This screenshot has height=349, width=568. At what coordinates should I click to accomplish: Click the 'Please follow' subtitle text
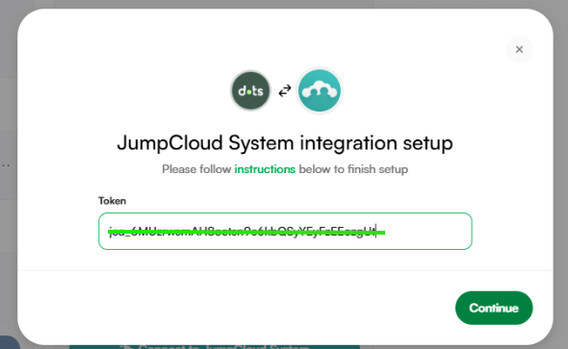pos(196,169)
